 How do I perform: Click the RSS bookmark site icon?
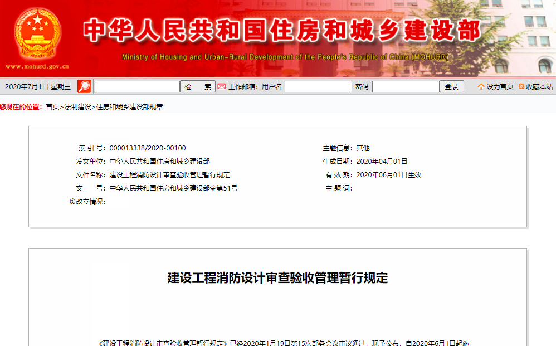(521, 86)
